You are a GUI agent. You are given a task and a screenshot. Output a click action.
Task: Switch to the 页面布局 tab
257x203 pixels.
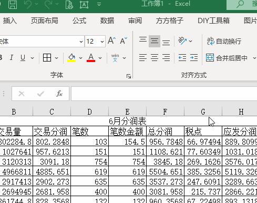coord(45,21)
